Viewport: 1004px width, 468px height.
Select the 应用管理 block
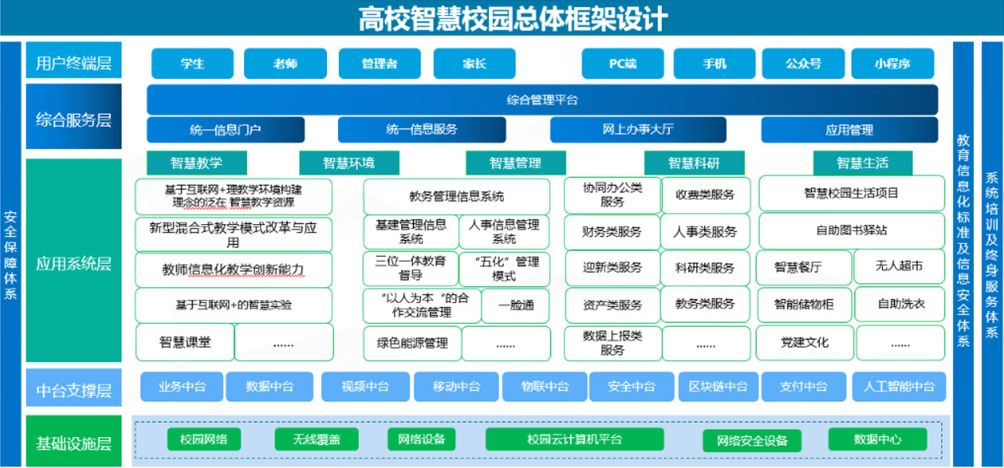pos(849,130)
